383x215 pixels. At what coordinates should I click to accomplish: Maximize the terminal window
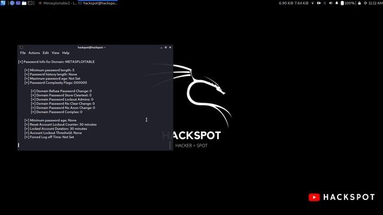[166, 48]
